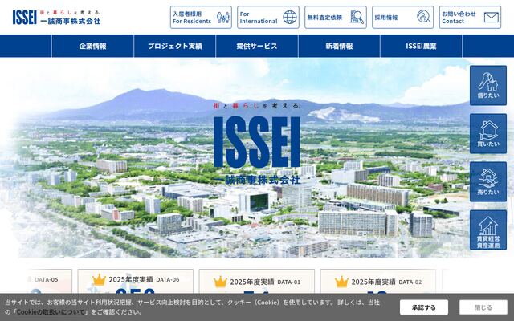
Task: Open the 新着情報 menu
Action: point(339,47)
